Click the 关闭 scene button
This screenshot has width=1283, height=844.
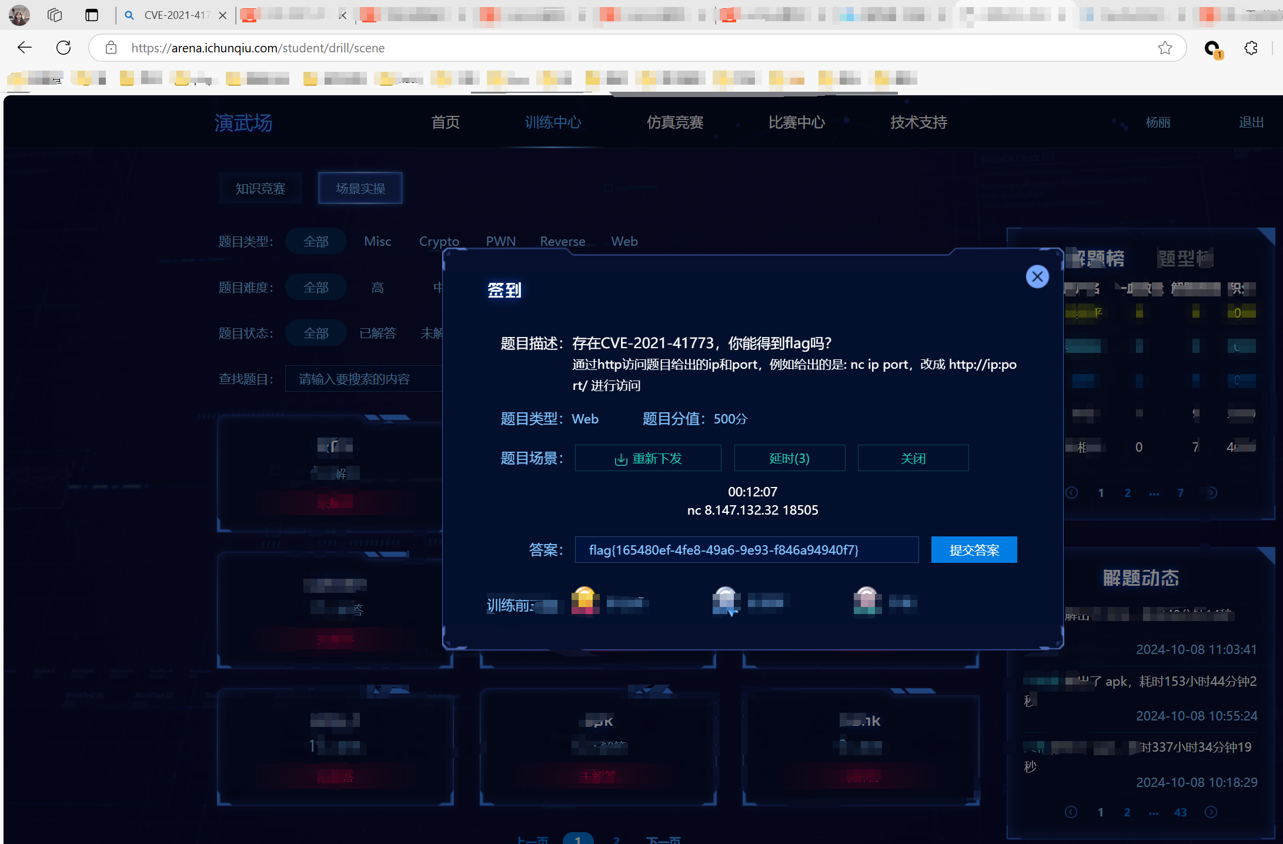point(913,458)
